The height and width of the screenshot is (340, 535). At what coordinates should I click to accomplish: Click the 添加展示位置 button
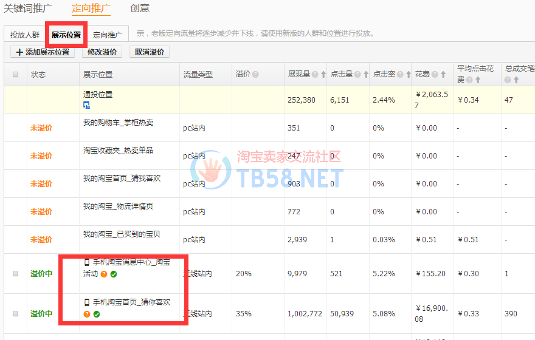(43, 52)
